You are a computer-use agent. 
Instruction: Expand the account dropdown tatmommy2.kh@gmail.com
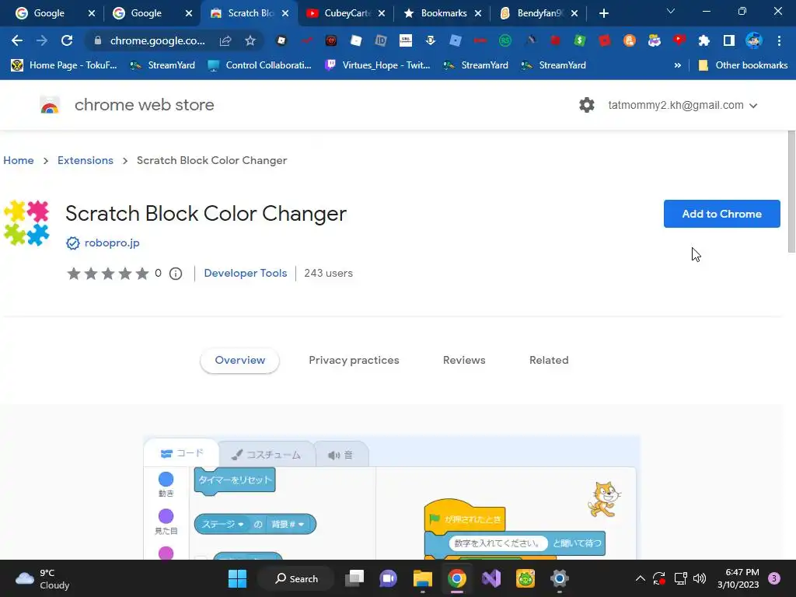(683, 105)
